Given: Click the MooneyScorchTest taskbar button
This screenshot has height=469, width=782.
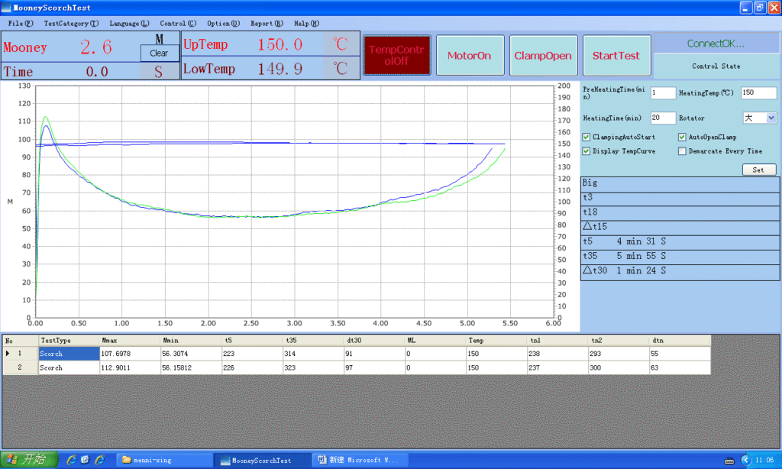Looking at the screenshot, I should (x=263, y=460).
